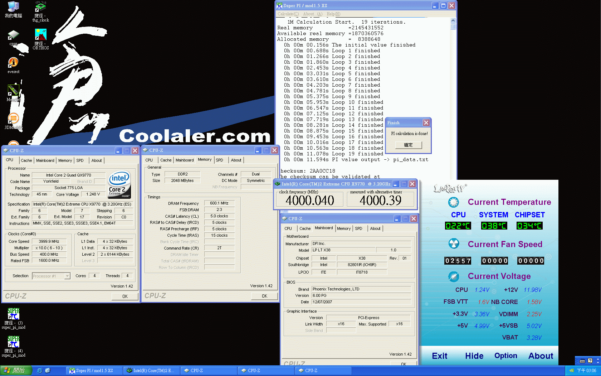Open the My Computer desktop icon
This screenshot has height=376, width=601.
(14, 10)
